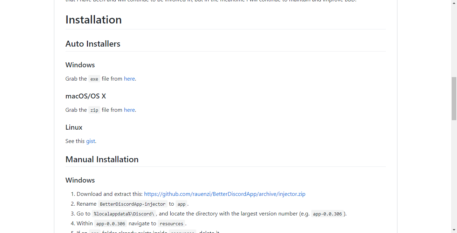The height and width of the screenshot is (233, 457).
Task: Open the Linux gist link
Action: coord(90,141)
